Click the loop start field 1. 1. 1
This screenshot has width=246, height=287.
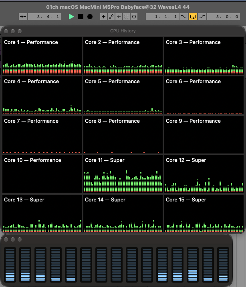162,17
